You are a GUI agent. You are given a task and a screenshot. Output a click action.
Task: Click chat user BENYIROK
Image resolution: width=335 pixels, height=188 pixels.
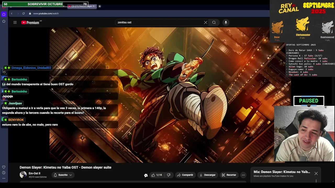(16, 120)
